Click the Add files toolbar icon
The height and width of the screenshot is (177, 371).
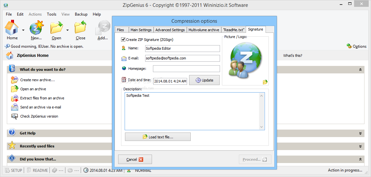[x=103, y=28]
